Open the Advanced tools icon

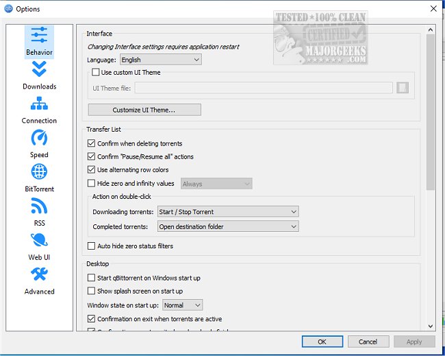(39, 274)
